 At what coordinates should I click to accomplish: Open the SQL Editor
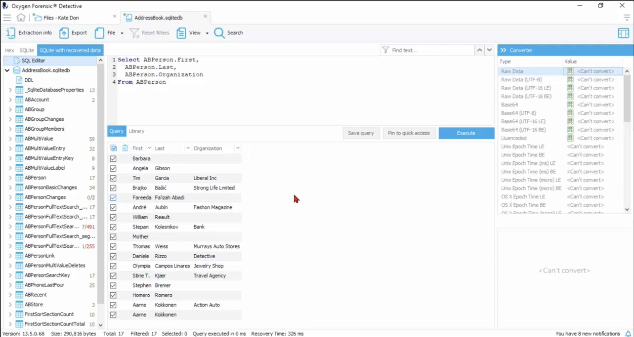[33, 60]
